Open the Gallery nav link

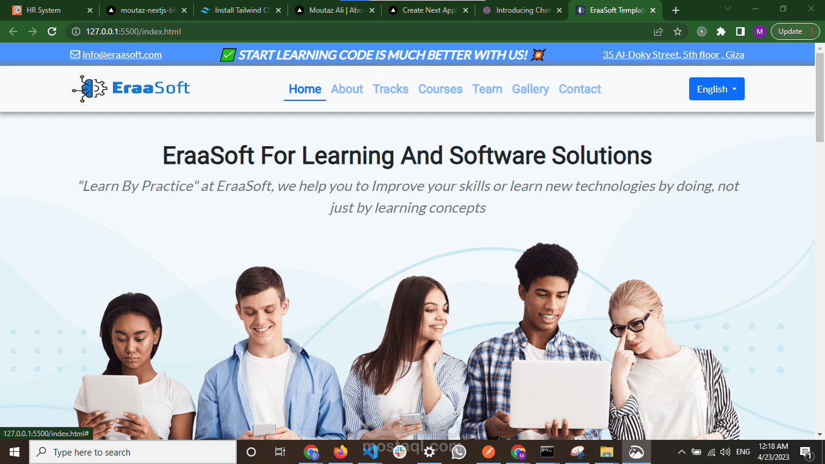tap(530, 89)
